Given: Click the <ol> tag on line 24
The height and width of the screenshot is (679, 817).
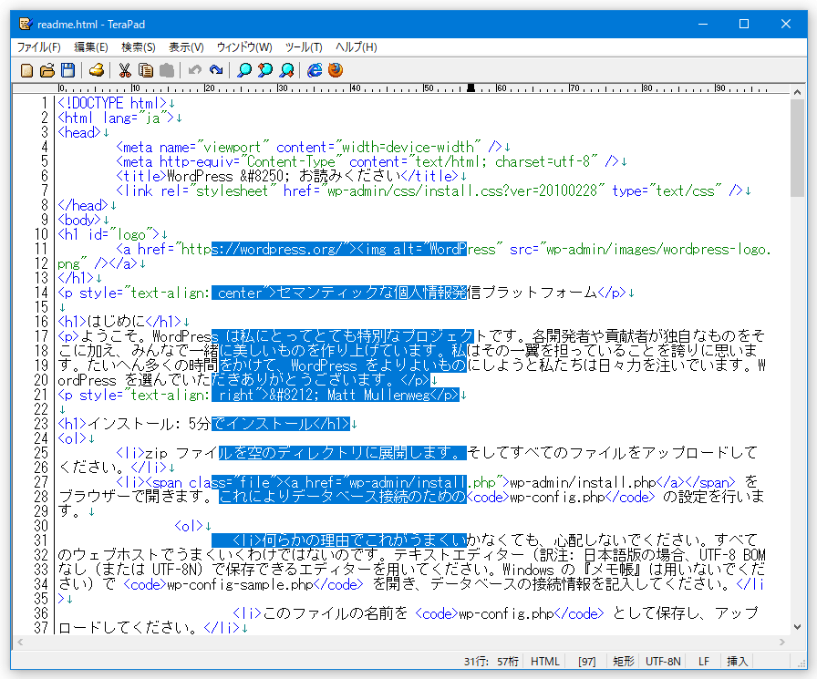Looking at the screenshot, I should (x=72, y=438).
